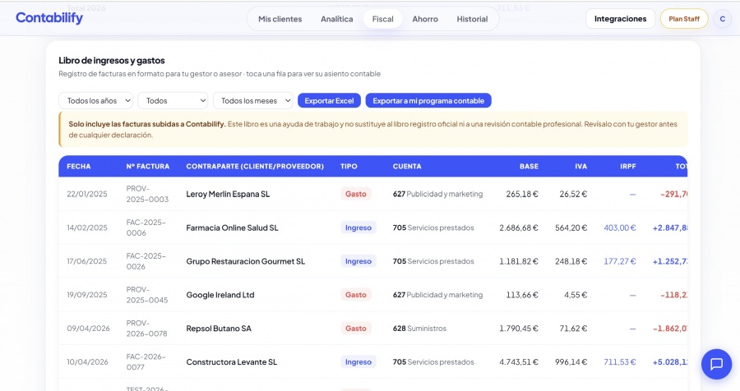Click Ingreso badge on Grupo Restauracion row
The width and height of the screenshot is (740, 391).
358,261
